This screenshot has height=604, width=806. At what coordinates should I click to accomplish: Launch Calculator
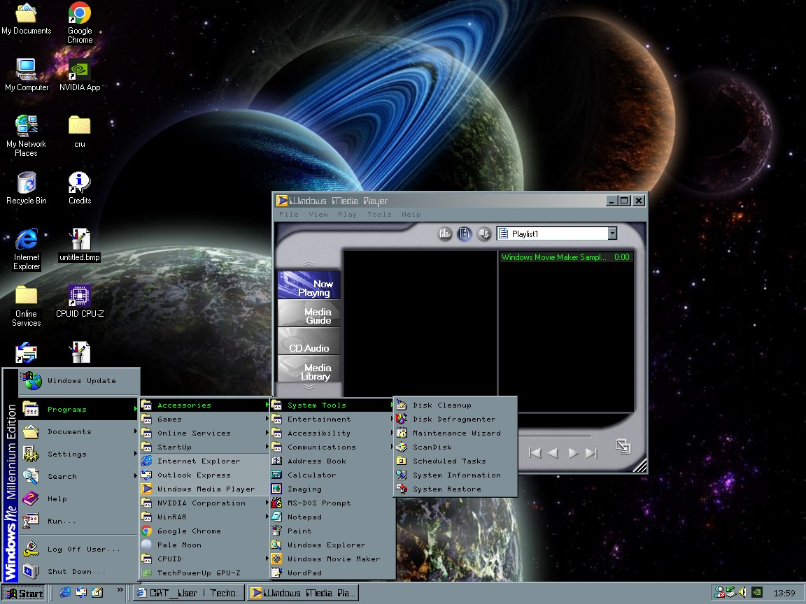[x=332, y=475]
